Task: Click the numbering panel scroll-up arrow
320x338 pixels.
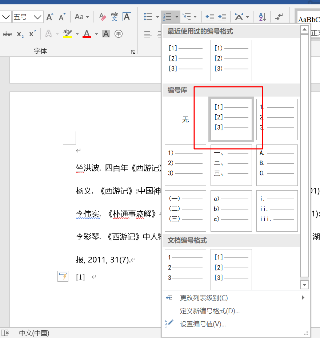Action: [304, 29]
